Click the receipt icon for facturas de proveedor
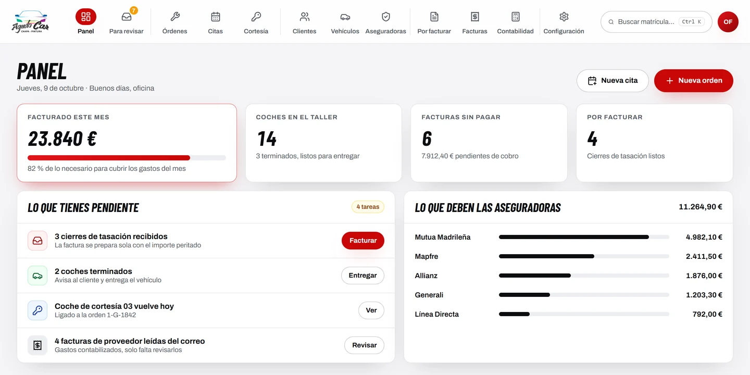The height and width of the screenshot is (375, 750). tap(37, 345)
